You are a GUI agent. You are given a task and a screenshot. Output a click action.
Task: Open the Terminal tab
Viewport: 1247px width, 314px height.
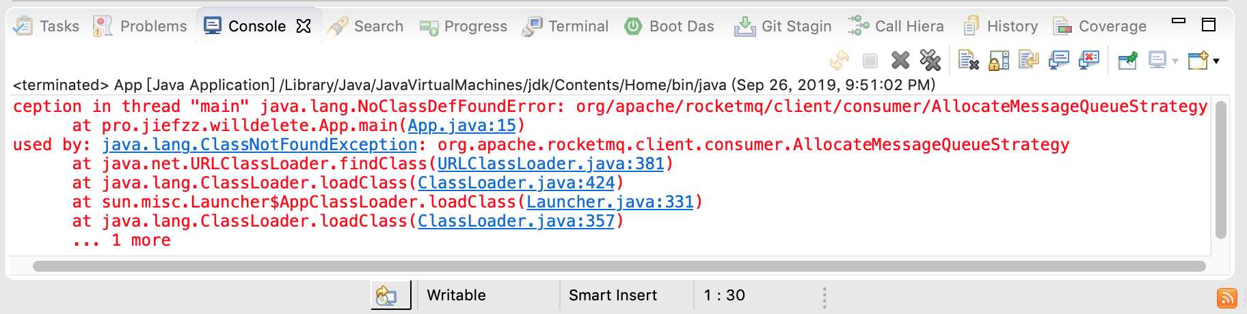click(565, 26)
